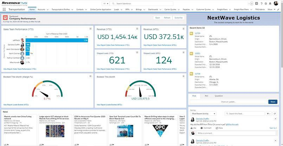The width and height of the screenshot is (283, 146).
Task: Open the Loads tab dropdown chevron
Action: click(x=121, y=9)
